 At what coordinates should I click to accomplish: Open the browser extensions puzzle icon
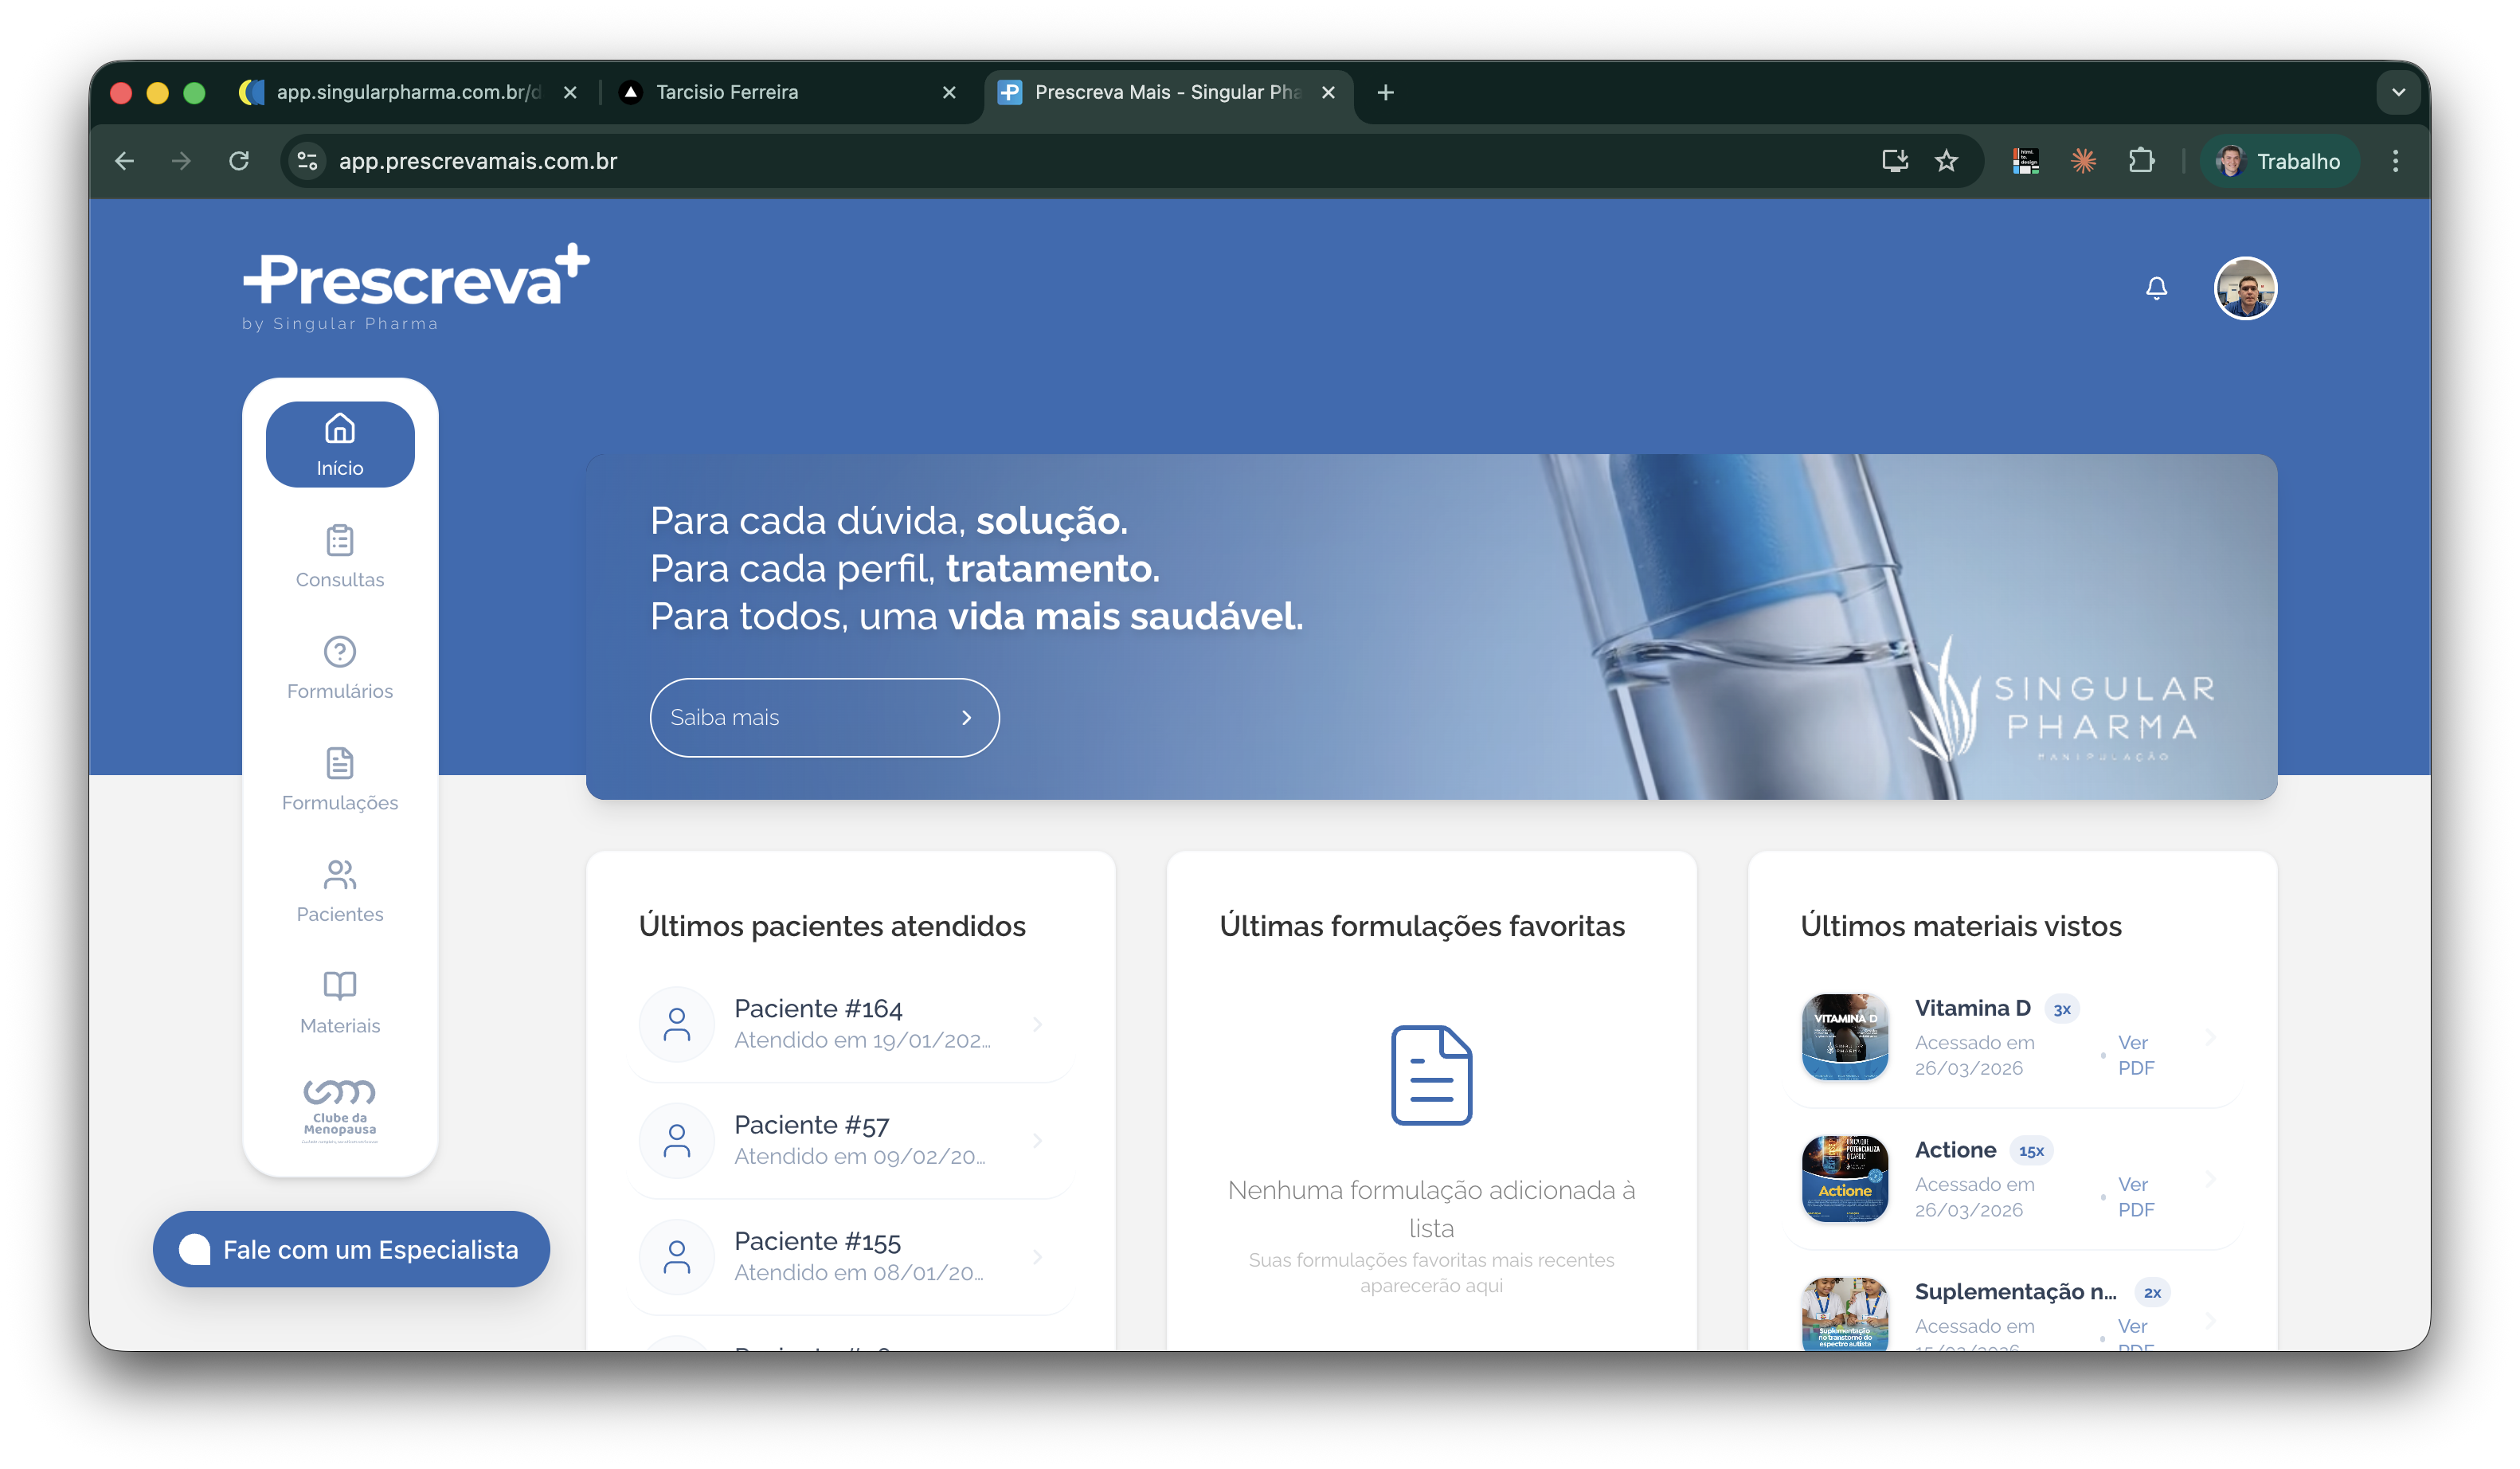[x=2140, y=161]
